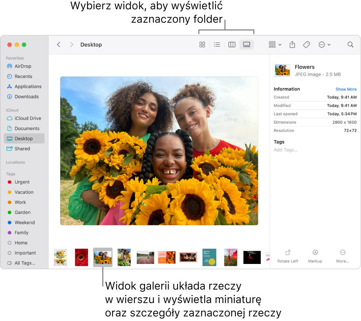Screen dimensions: 361x321
Task: Go back with the left chevron
Action: pos(59,45)
